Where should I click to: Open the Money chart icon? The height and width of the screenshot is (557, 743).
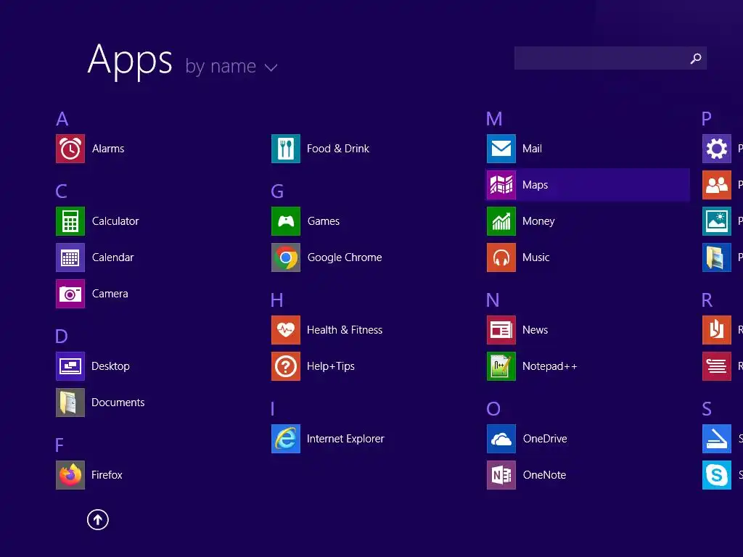pyautogui.click(x=501, y=221)
